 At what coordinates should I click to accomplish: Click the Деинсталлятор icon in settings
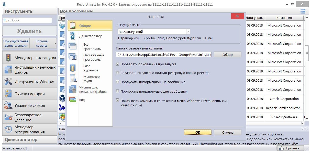point(73,36)
